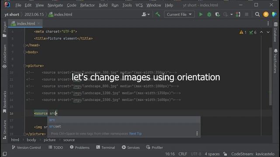
Task: Open the Run menu
Action: [x=115, y=5]
